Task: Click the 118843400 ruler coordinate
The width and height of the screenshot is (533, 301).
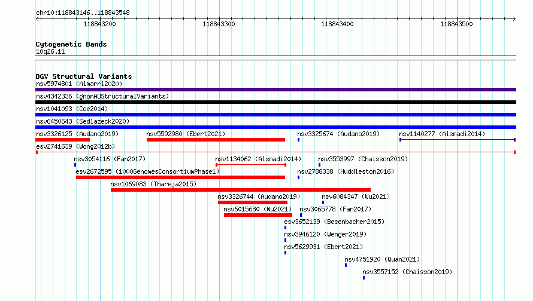Action: 337,24
